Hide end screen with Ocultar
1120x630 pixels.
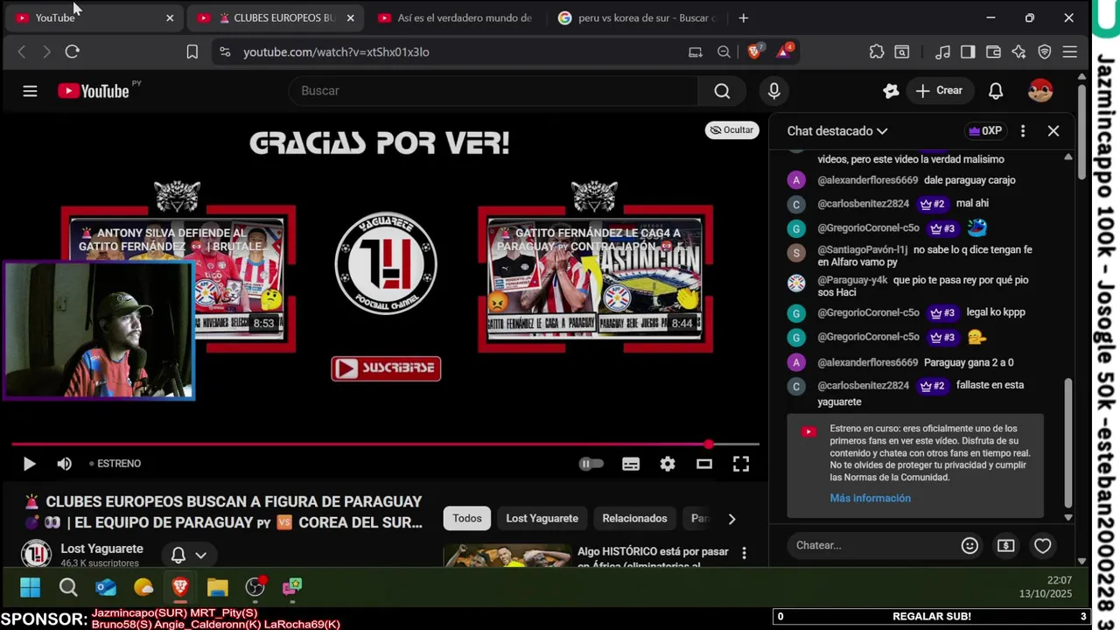pyautogui.click(x=731, y=129)
